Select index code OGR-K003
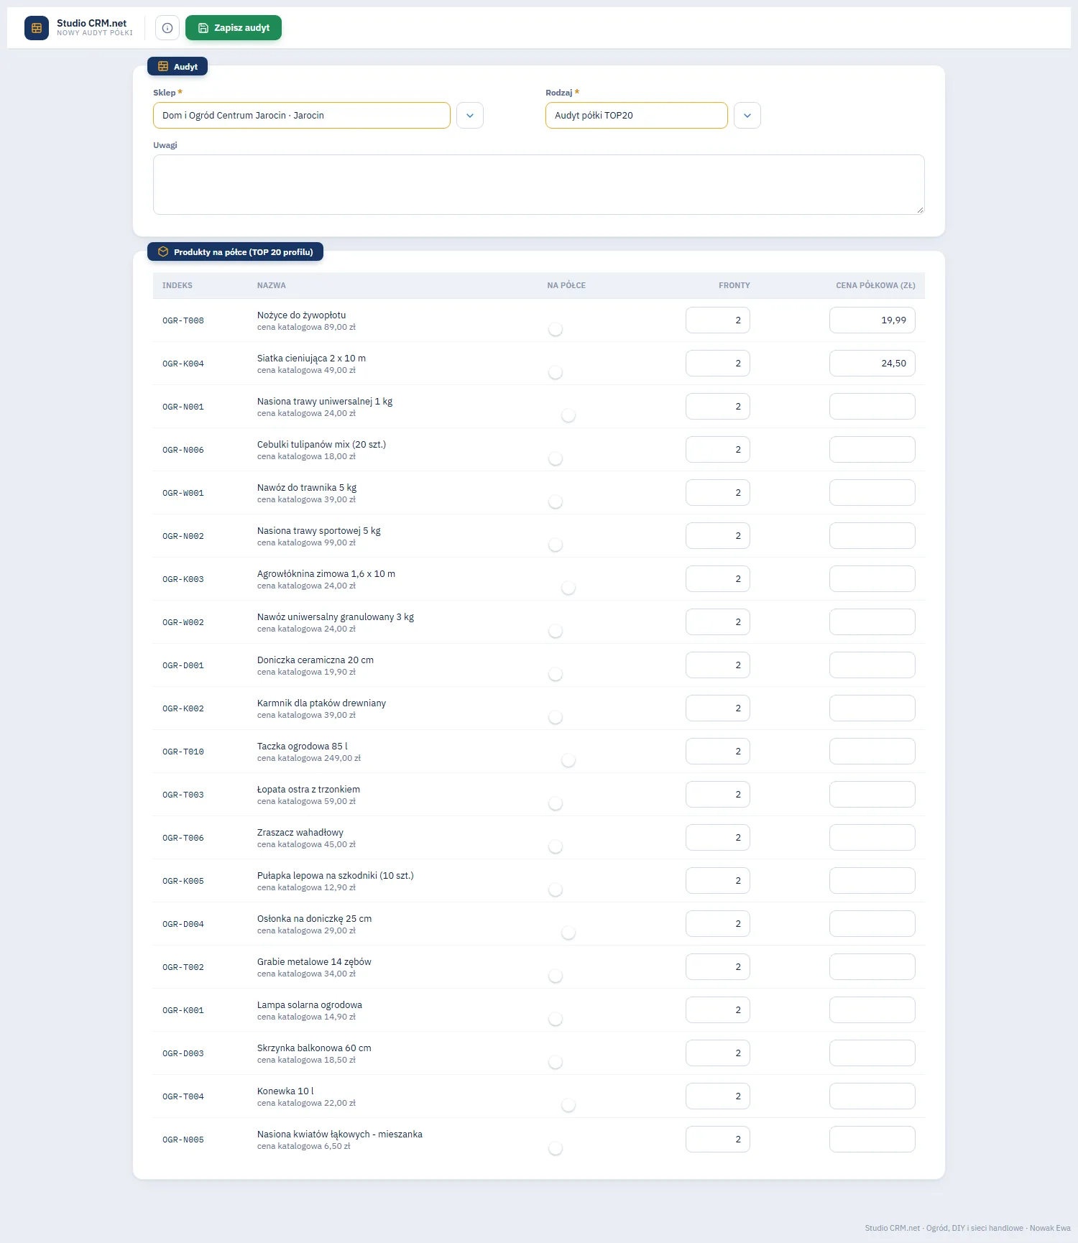The image size is (1078, 1243). (183, 579)
